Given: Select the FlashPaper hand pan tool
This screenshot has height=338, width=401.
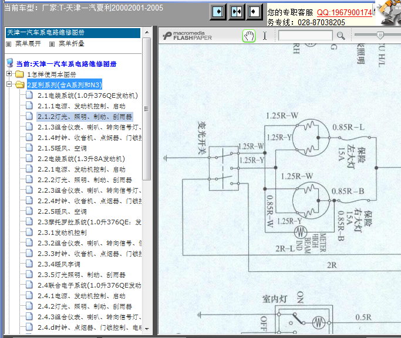Looking at the screenshot, I should (x=249, y=36).
